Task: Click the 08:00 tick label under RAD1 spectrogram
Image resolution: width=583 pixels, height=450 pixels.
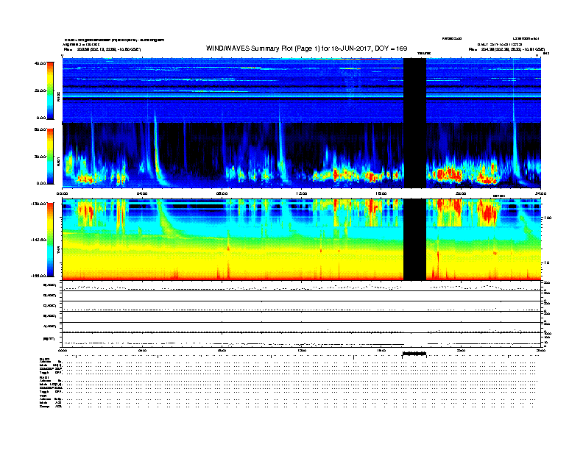Action: (222, 193)
